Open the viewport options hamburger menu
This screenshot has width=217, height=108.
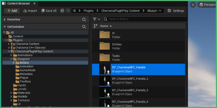coord(193,5)
